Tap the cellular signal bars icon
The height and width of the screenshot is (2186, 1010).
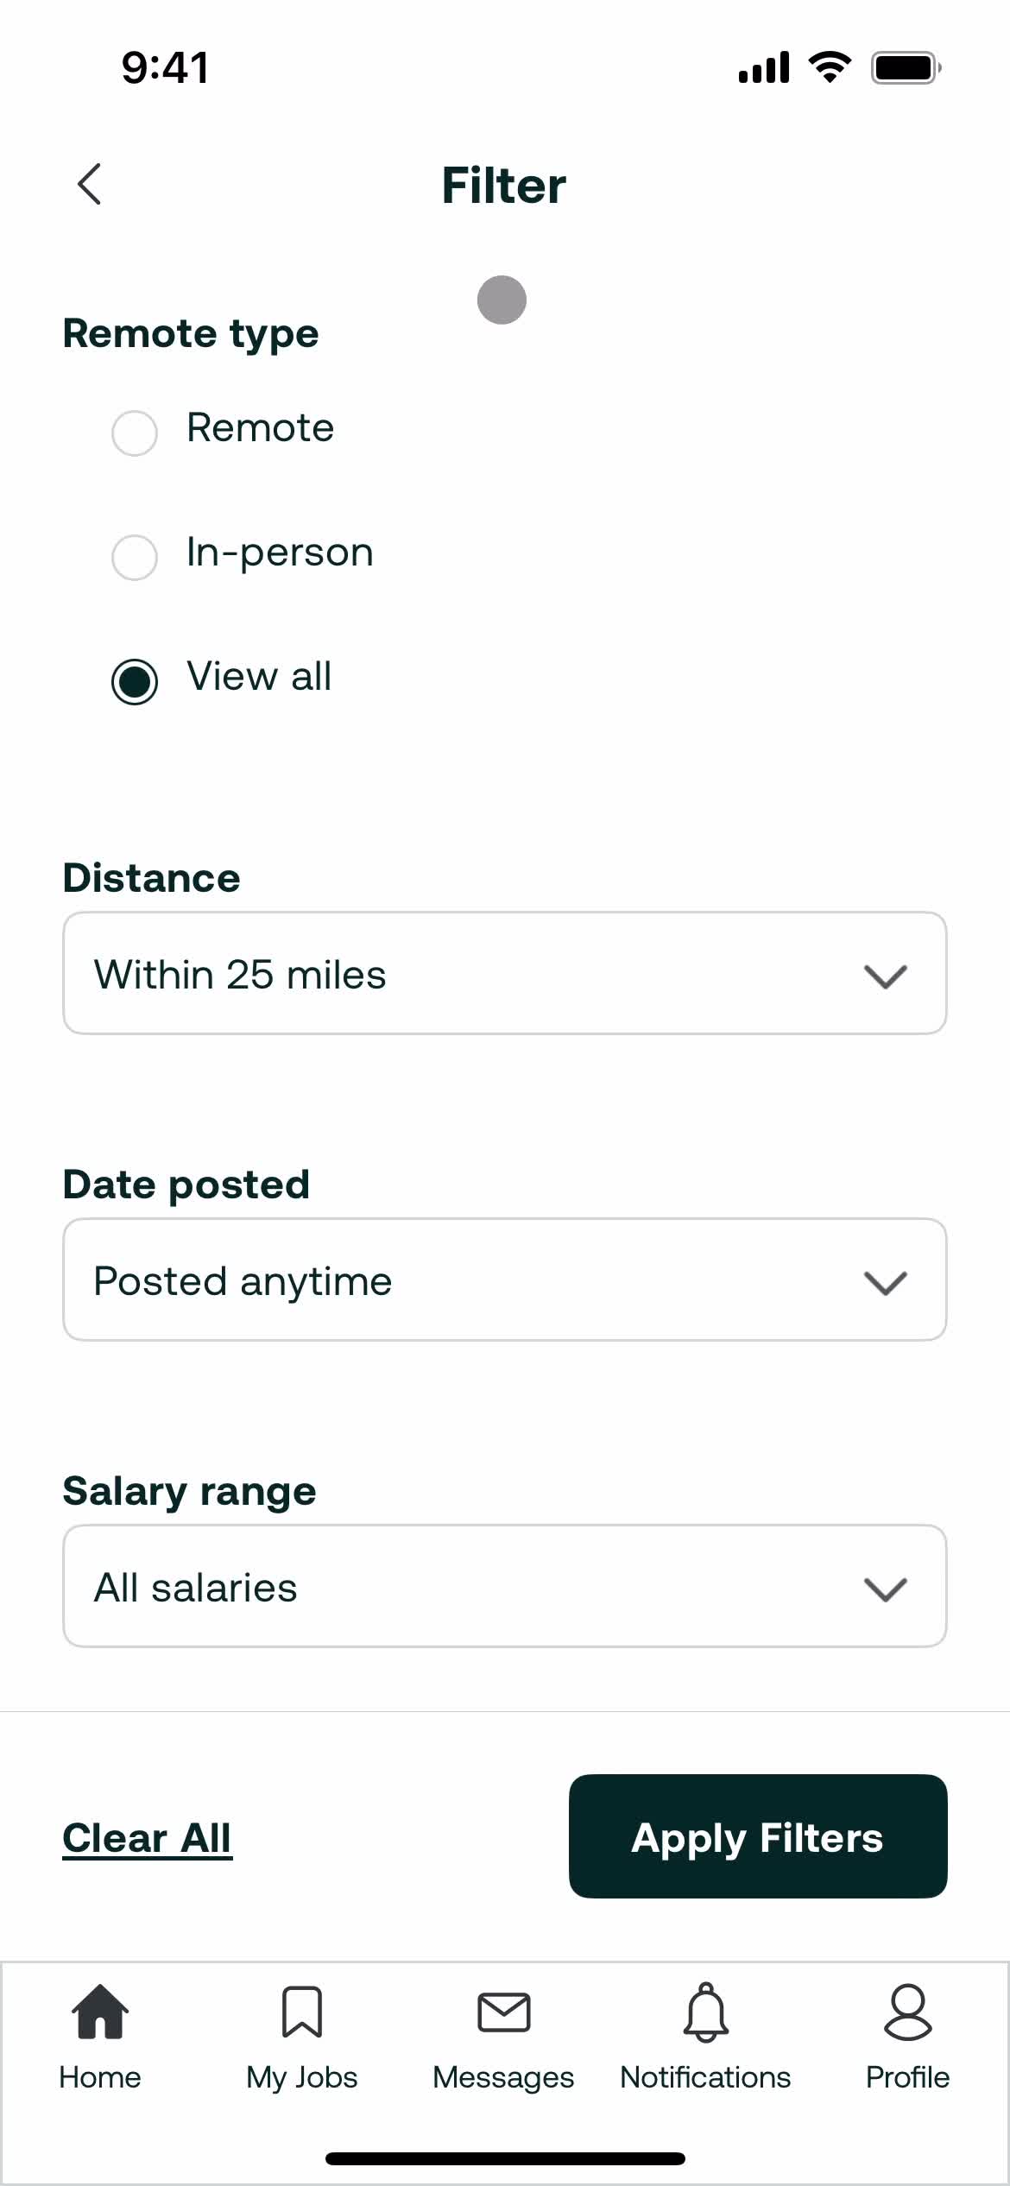(x=764, y=67)
